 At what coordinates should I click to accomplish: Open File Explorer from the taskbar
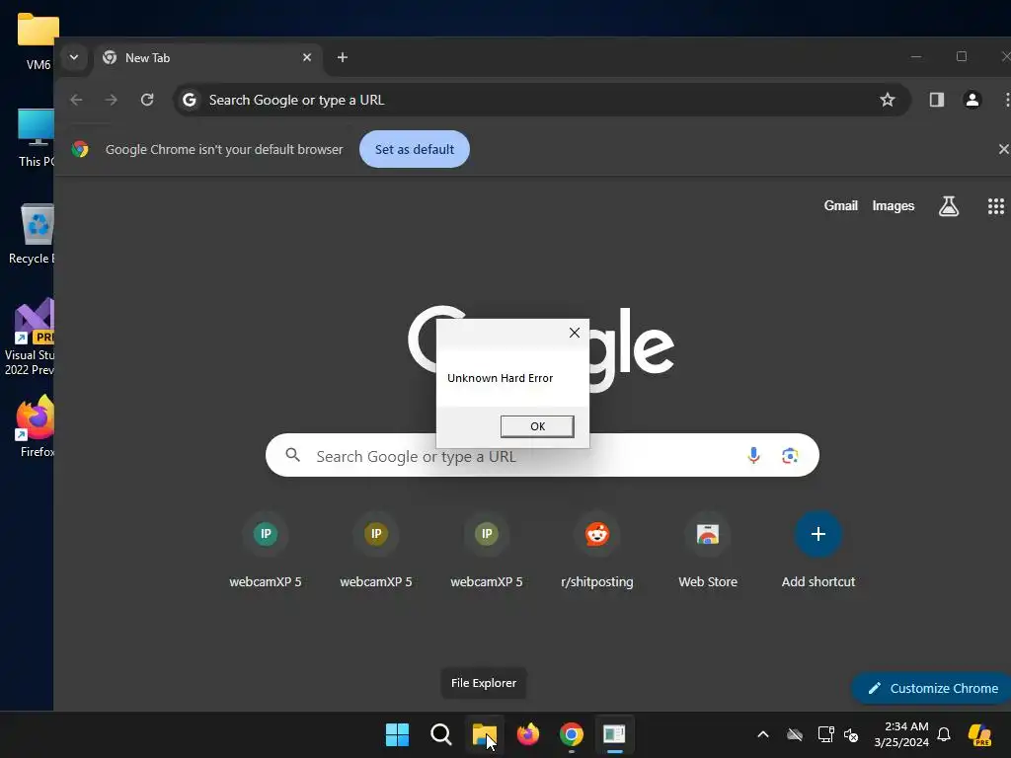click(484, 734)
